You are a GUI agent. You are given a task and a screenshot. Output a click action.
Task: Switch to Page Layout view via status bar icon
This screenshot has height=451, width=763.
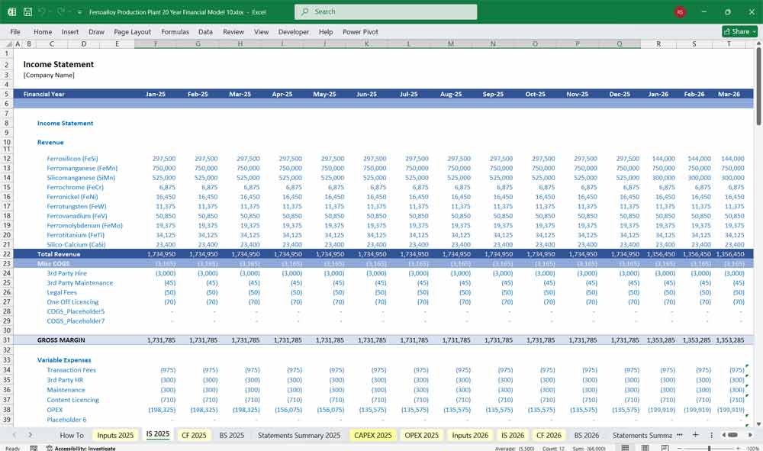(645, 448)
